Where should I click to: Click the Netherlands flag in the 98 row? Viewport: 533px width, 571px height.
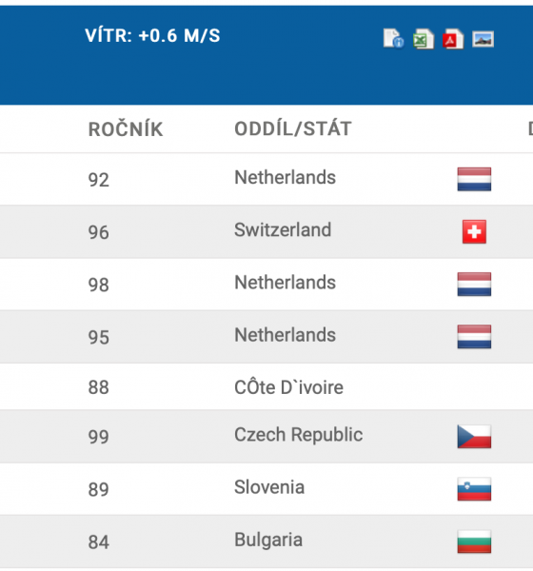click(x=474, y=284)
